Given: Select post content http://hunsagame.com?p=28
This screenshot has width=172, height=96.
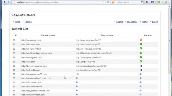Looking at the screenshot, I should tap(88, 58).
